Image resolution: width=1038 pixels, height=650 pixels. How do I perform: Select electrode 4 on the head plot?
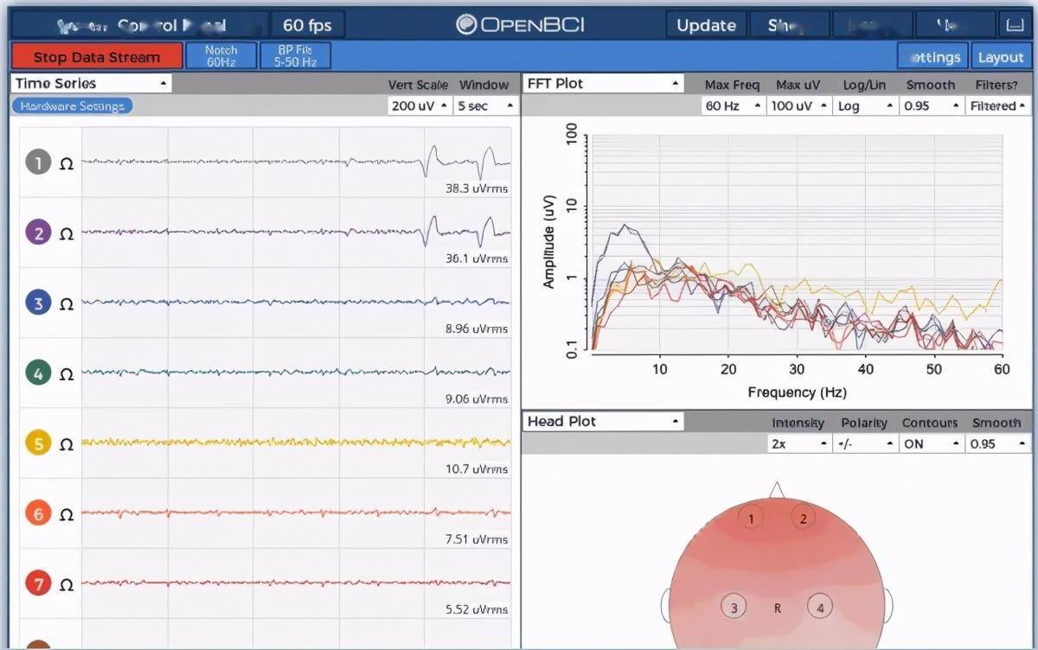(820, 608)
